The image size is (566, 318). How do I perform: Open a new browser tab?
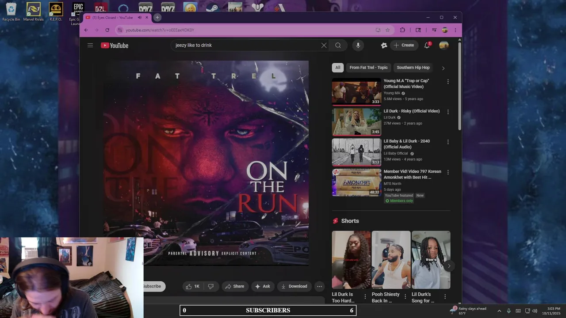157,18
